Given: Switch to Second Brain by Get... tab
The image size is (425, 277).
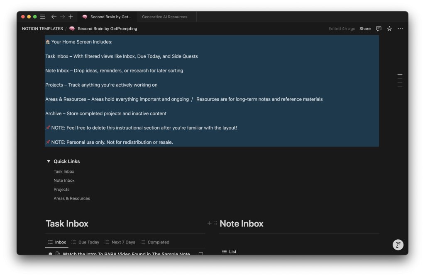Looking at the screenshot, I should click(107, 17).
